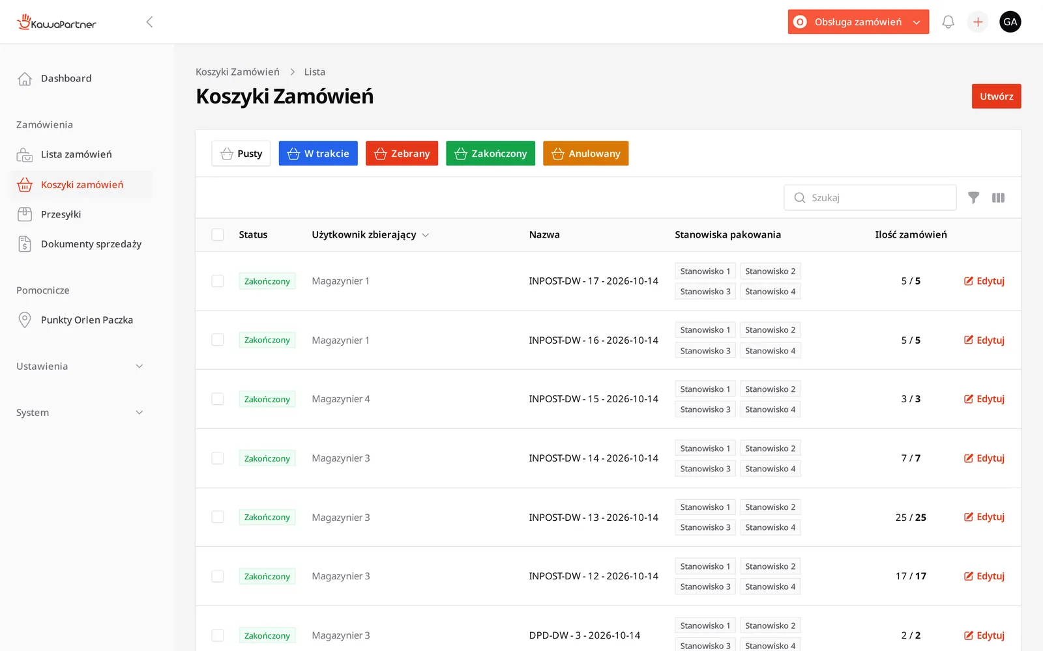This screenshot has width=1043, height=651.
Task: Check the INPOST-DW - 16 row checkbox
Action: (218, 340)
